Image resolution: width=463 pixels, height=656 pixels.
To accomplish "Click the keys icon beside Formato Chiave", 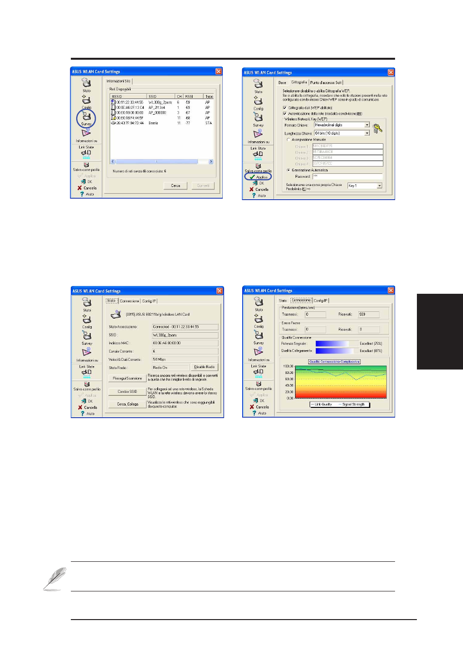I will (378, 129).
